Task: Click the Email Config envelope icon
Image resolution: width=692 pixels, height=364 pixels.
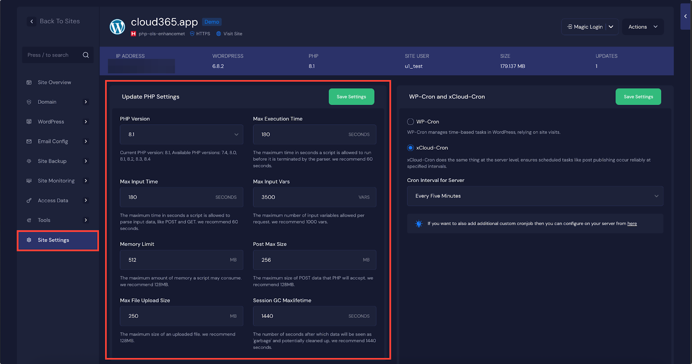Action: tap(29, 141)
